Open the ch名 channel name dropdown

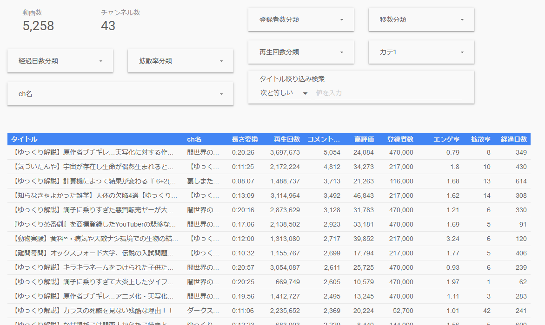pos(120,94)
